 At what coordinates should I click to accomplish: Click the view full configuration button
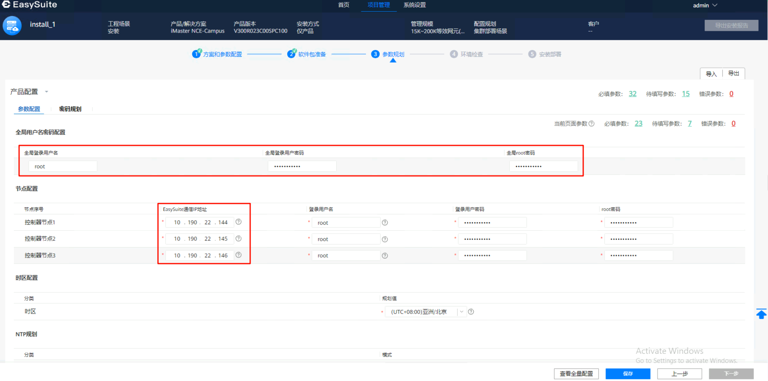click(x=576, y=374)
